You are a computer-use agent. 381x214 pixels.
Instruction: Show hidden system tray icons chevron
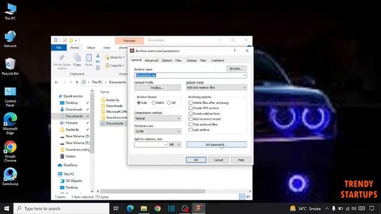point(327,209)
